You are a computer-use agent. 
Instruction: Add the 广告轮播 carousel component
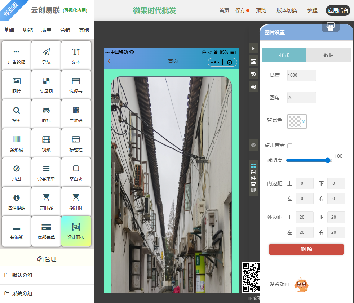click(x=17, y=55)
